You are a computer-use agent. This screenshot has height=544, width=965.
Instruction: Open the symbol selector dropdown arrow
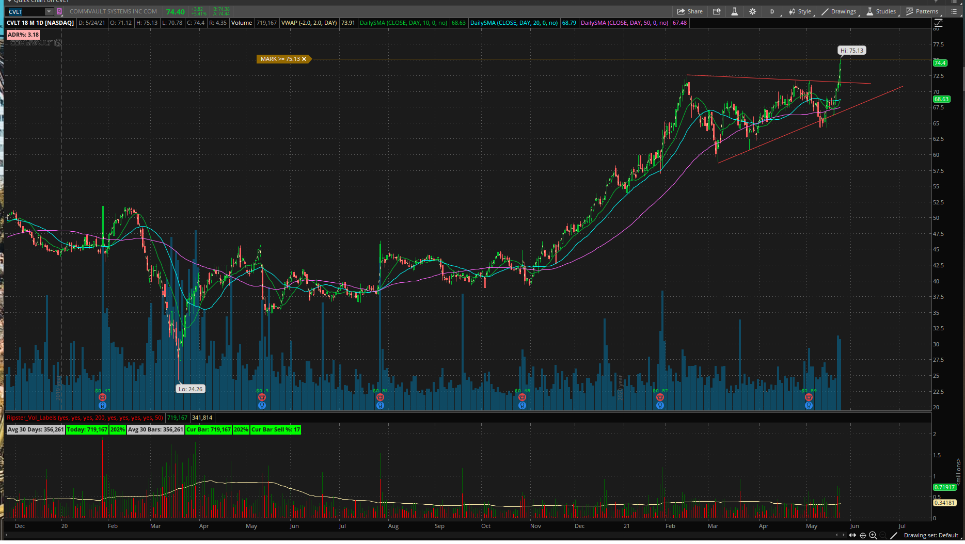49,11
